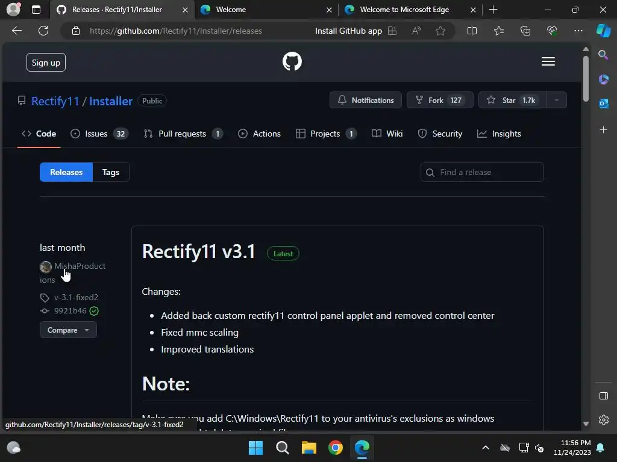This screenshot has width=617, height=462.
Task: Refresh the page with the reload icon
Action: 43,31
